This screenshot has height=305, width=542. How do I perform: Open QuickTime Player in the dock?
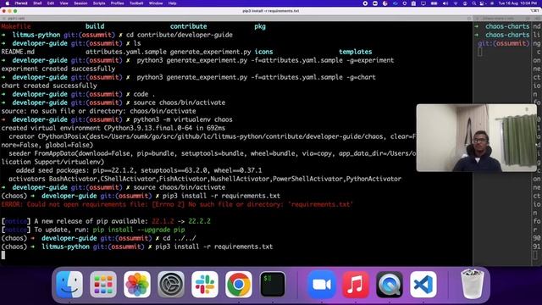point(390,285)
